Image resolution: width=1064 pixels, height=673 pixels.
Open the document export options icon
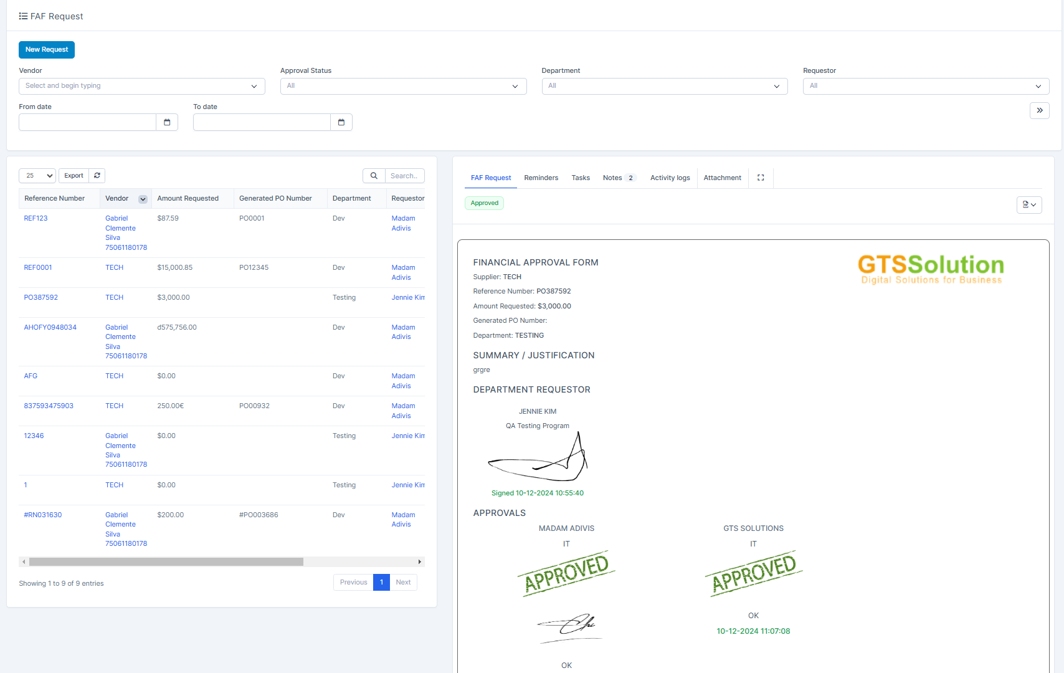1028,204
